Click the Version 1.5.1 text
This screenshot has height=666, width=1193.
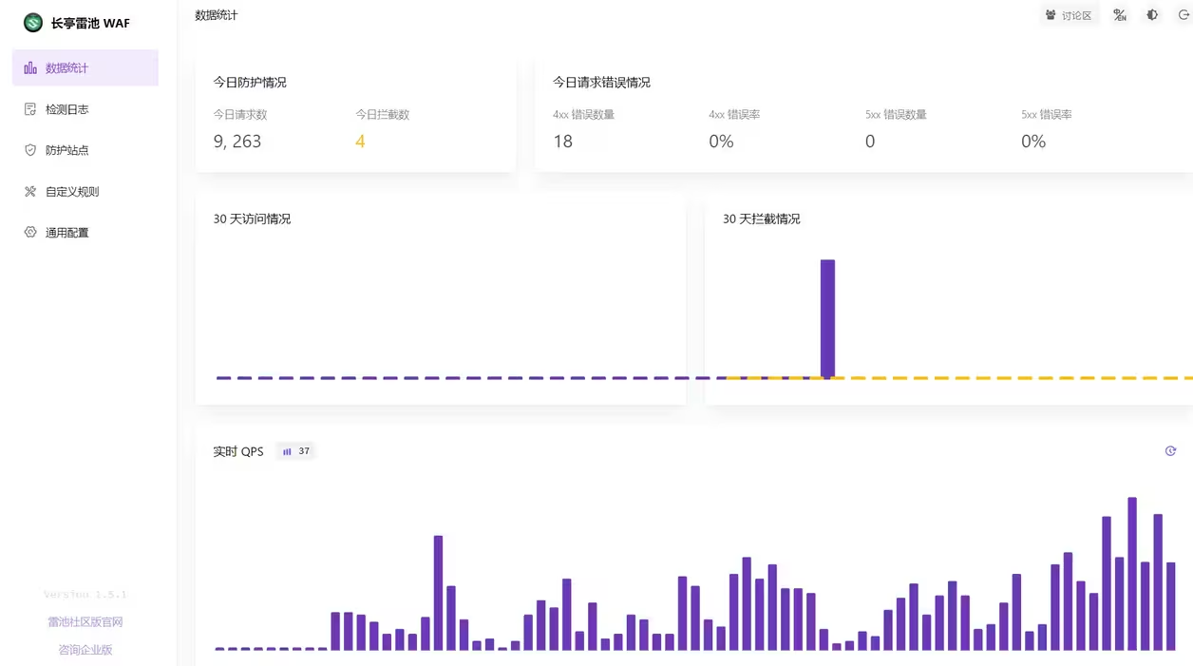[x=85, y=595]
